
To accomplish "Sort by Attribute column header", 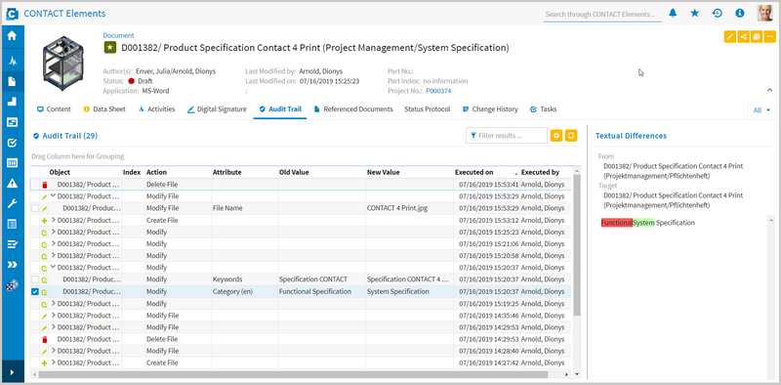I will (244, 172).
